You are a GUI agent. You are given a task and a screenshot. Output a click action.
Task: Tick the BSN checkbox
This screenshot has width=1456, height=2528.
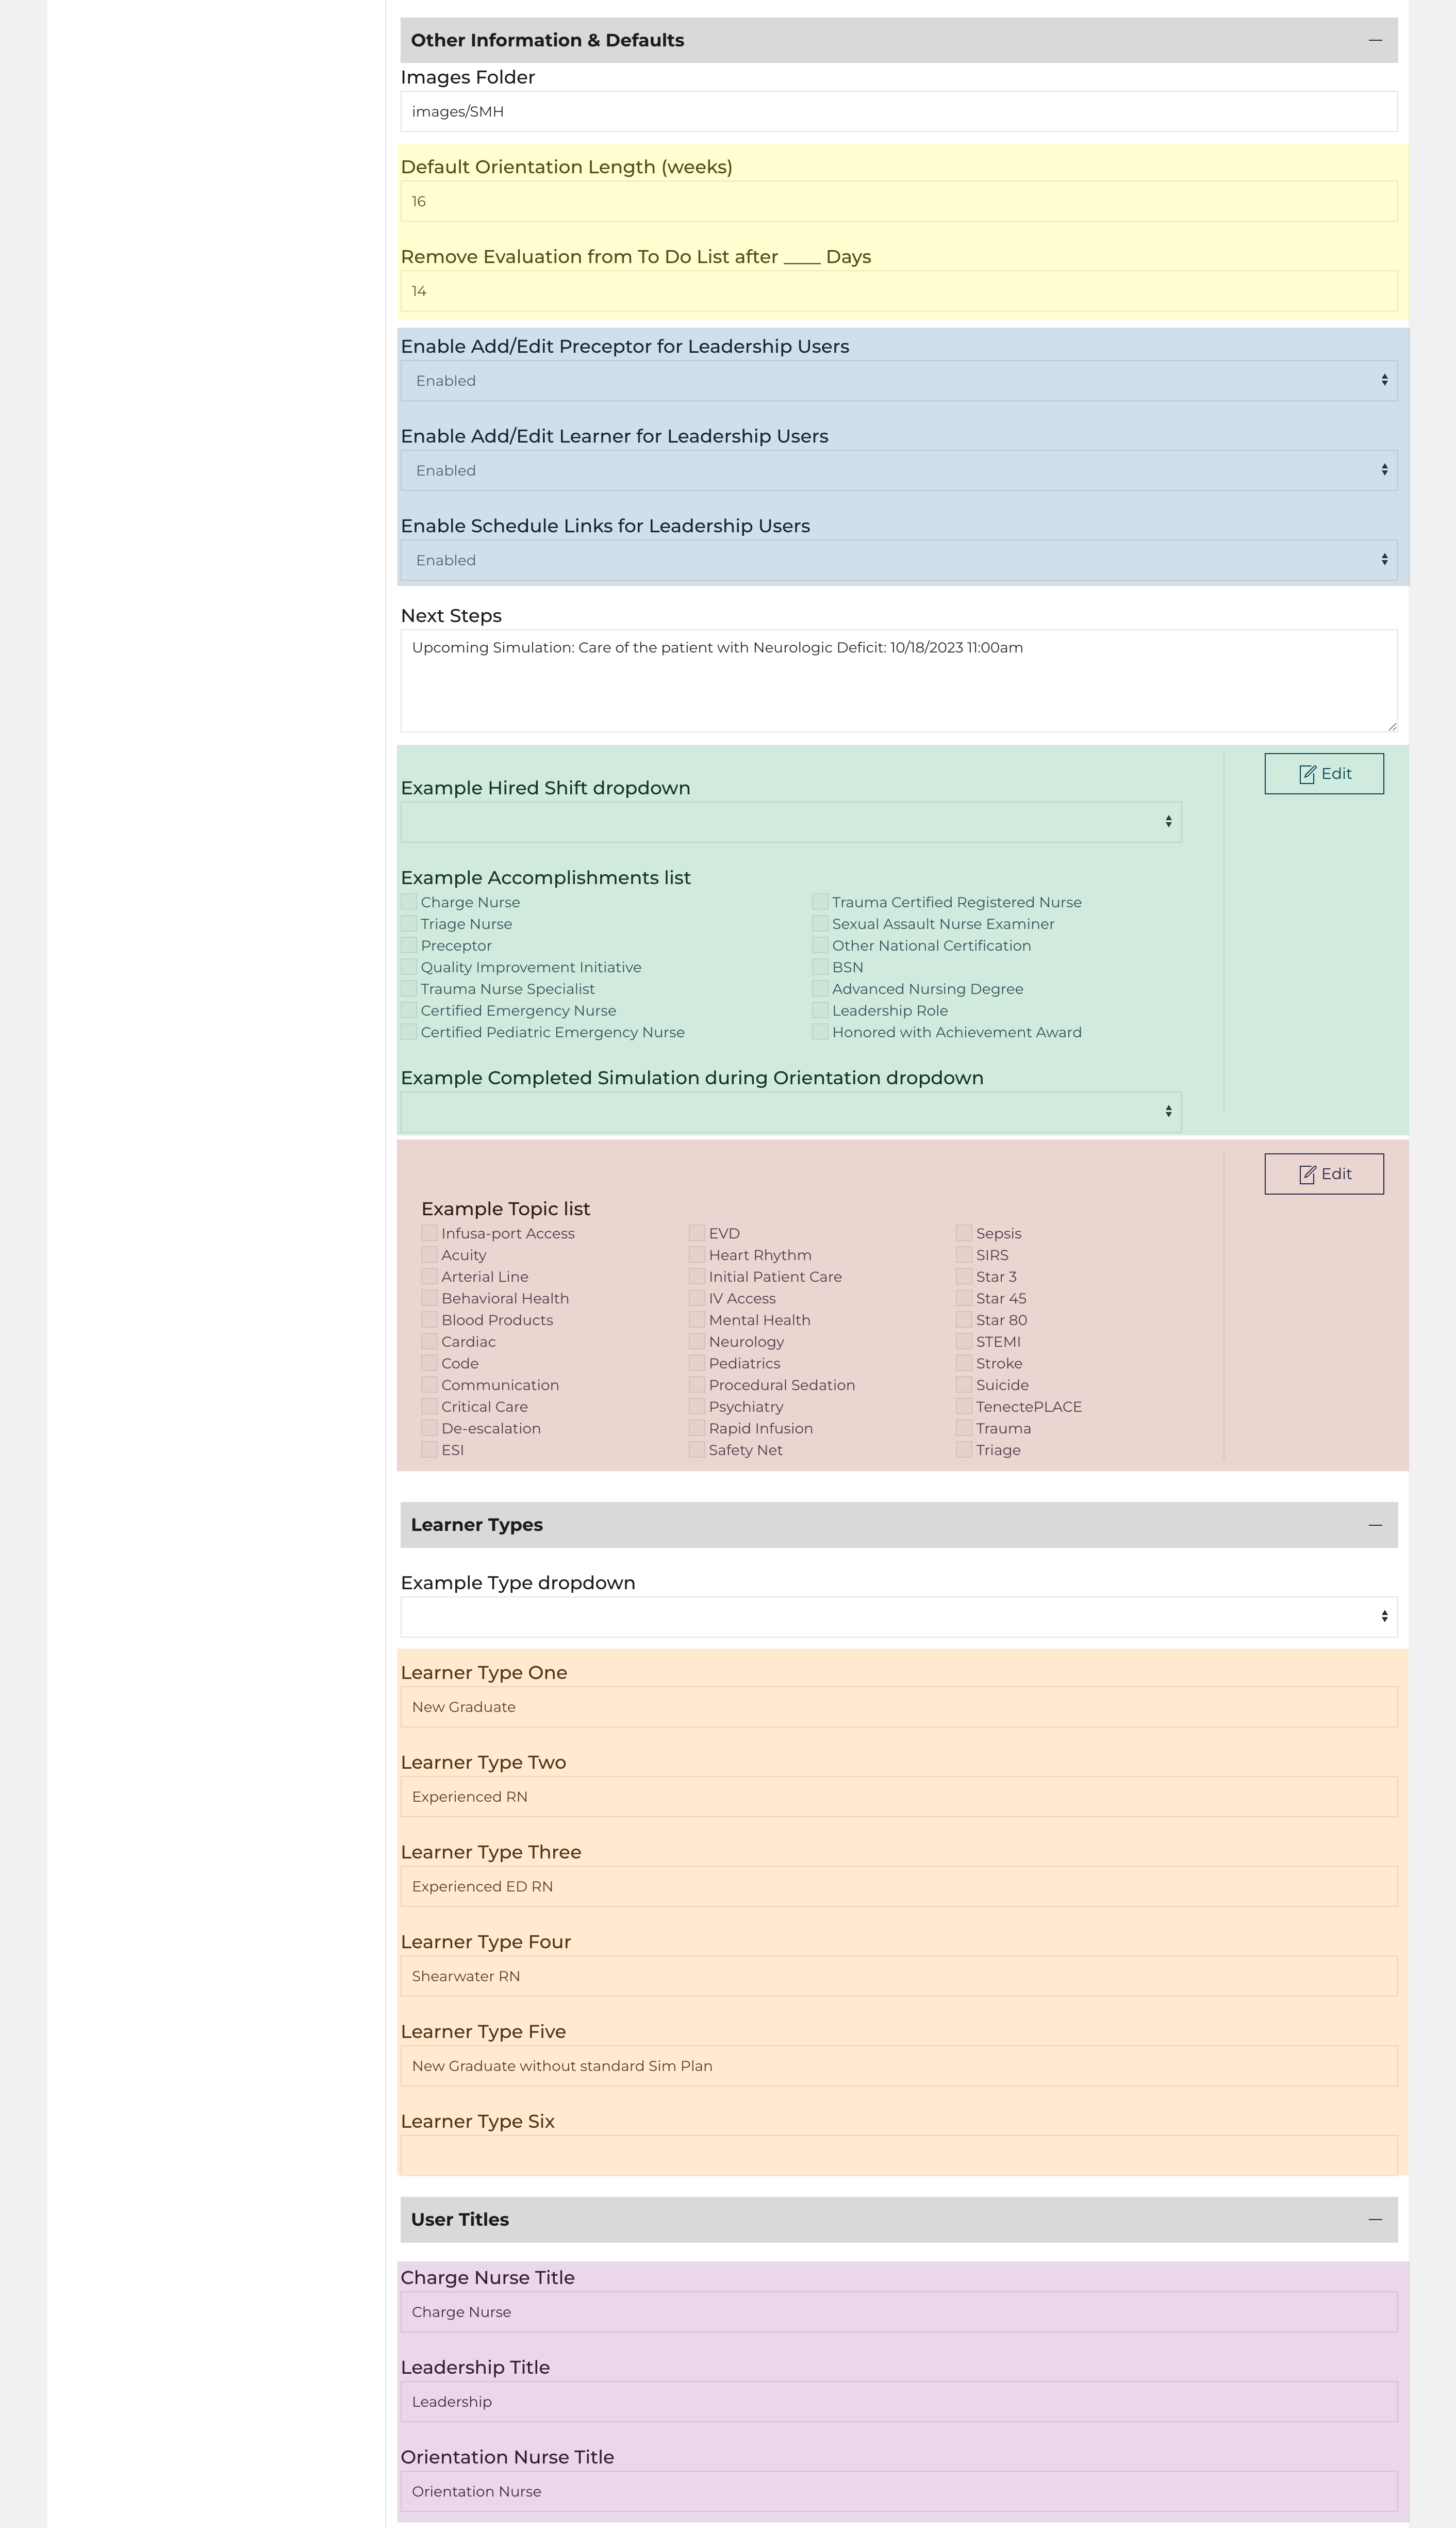coord(820,967)
